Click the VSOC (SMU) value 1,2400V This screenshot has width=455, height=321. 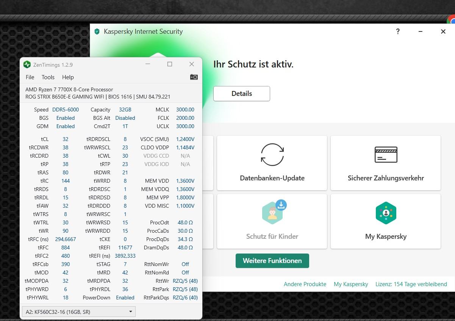(x=185, y=139)
